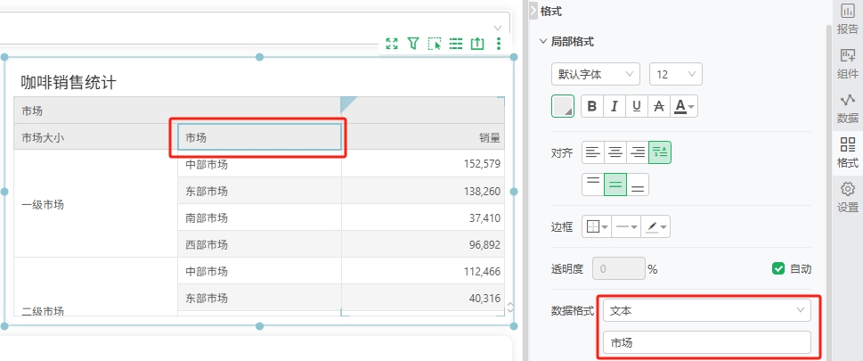Apply strikethrough text formatting
863x361 pixels.
coord(658,106)
